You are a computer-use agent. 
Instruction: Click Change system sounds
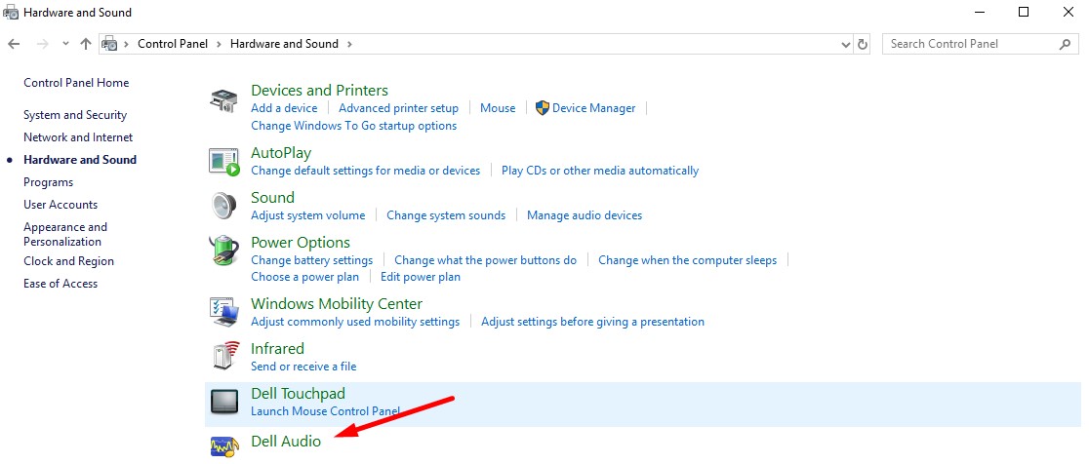pyautogui.click(x=446, y=215)
